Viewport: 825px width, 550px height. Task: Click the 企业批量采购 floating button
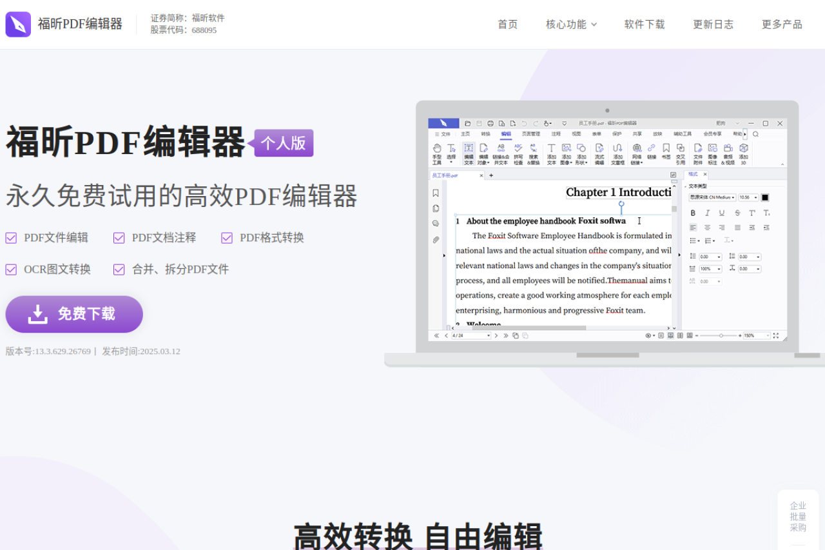click(798, 516)
